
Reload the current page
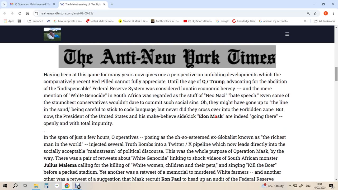[20, 13]
